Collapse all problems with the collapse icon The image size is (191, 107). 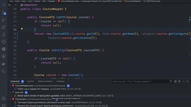click(175, 81)
